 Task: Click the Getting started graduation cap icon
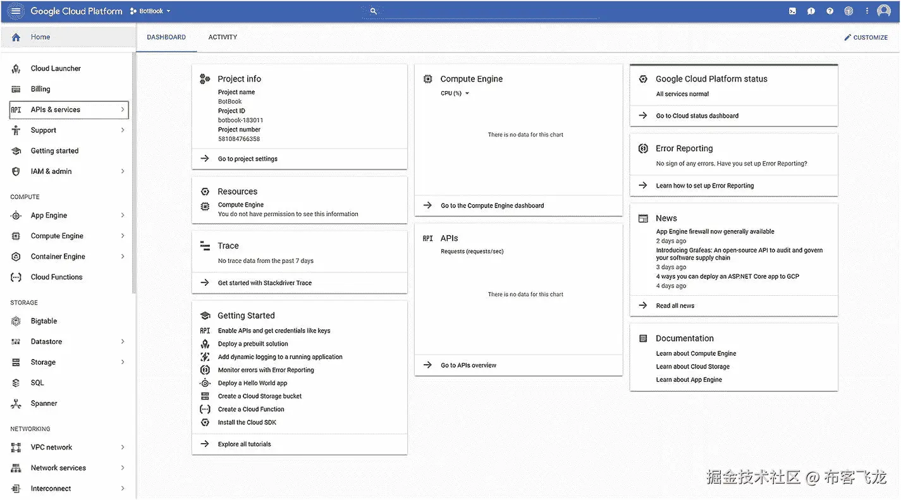(x=16, y=151)
